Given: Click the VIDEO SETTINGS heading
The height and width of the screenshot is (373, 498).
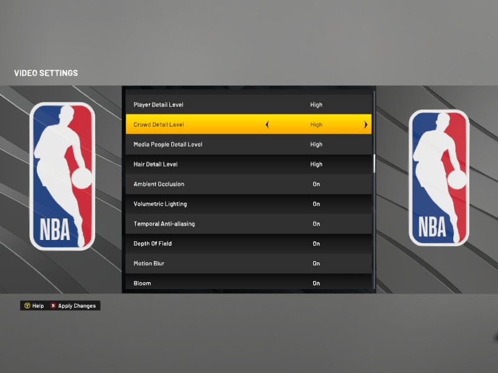Looking at the screenshot, I should pyautogui.click(x=46, y=73).
